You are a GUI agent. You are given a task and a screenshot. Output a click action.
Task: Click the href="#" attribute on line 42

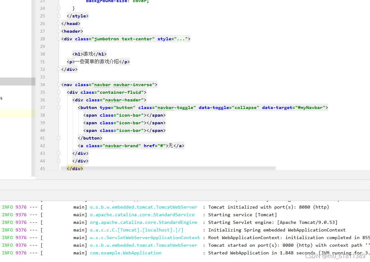155,146
